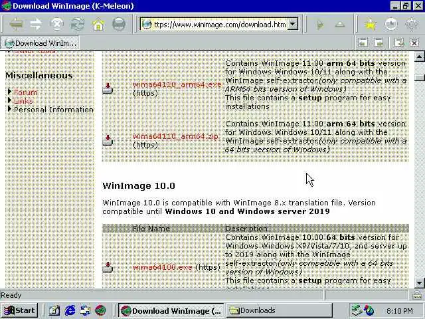The width and height of the screenshot is (425, 319).
Task: Open the Home page
Action: [x=98, y=25]
